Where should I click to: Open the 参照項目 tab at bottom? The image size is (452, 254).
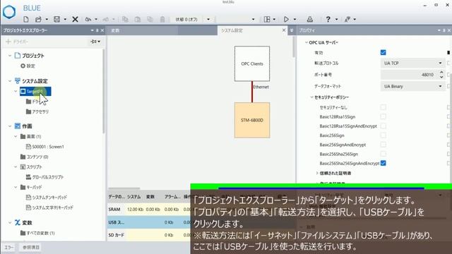point(31,248)
